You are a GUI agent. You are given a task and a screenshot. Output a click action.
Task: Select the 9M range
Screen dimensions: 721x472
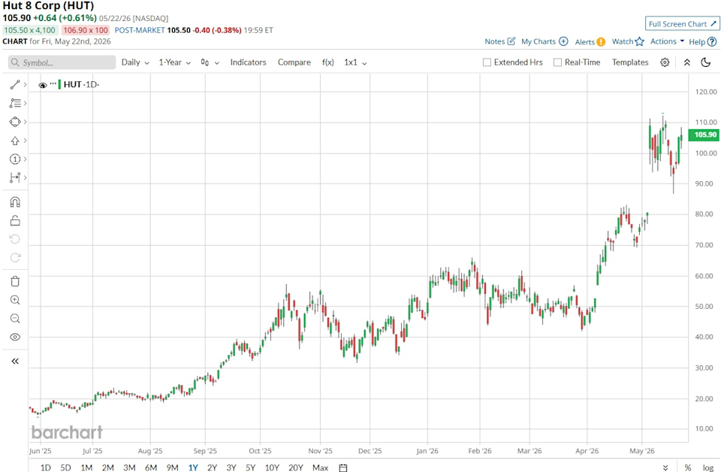pyautogui.click(x=173, y=467)
